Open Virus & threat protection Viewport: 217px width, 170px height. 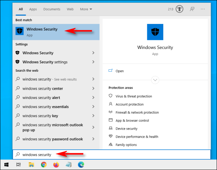pos(134,96)
